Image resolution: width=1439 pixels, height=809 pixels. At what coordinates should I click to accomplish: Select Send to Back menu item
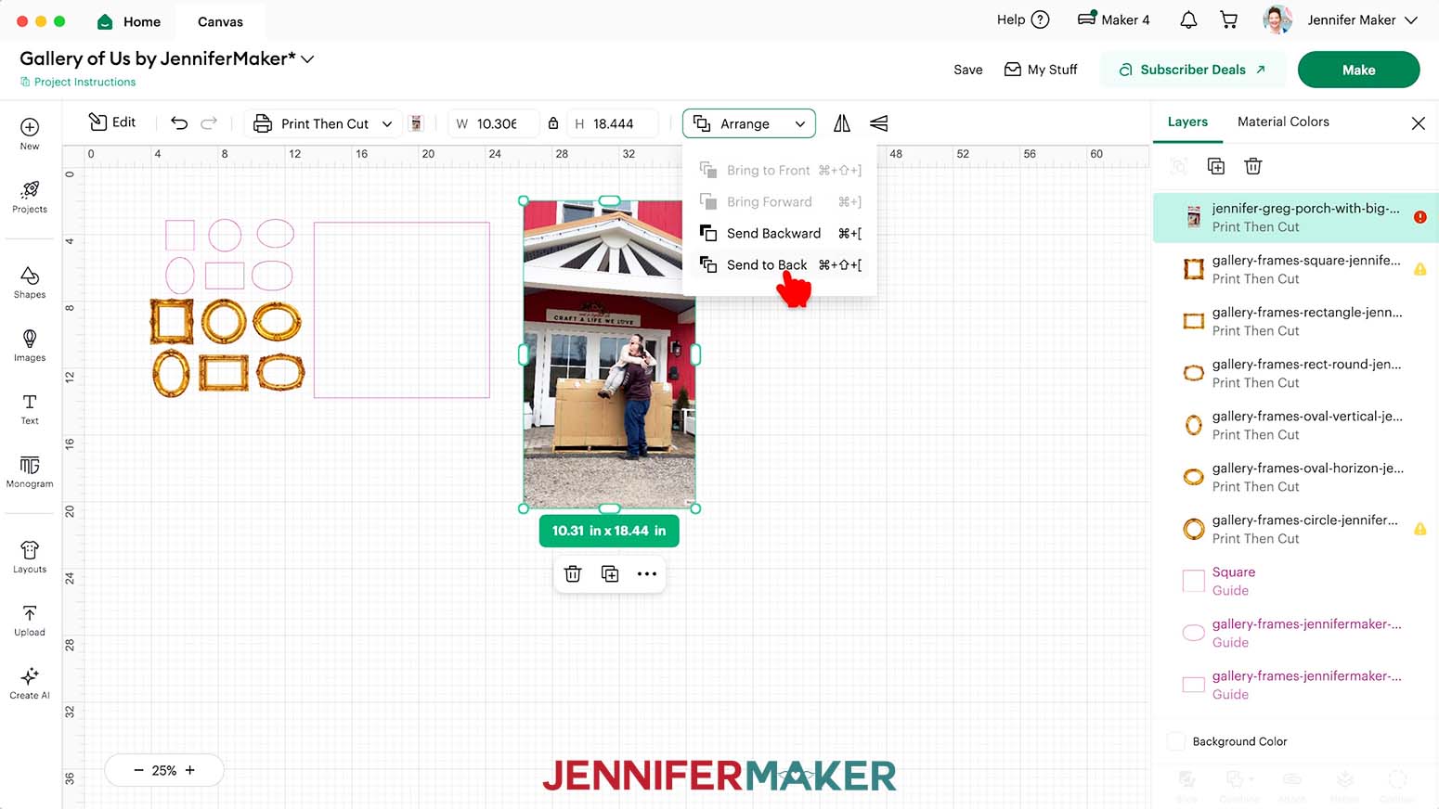(780, 264)
